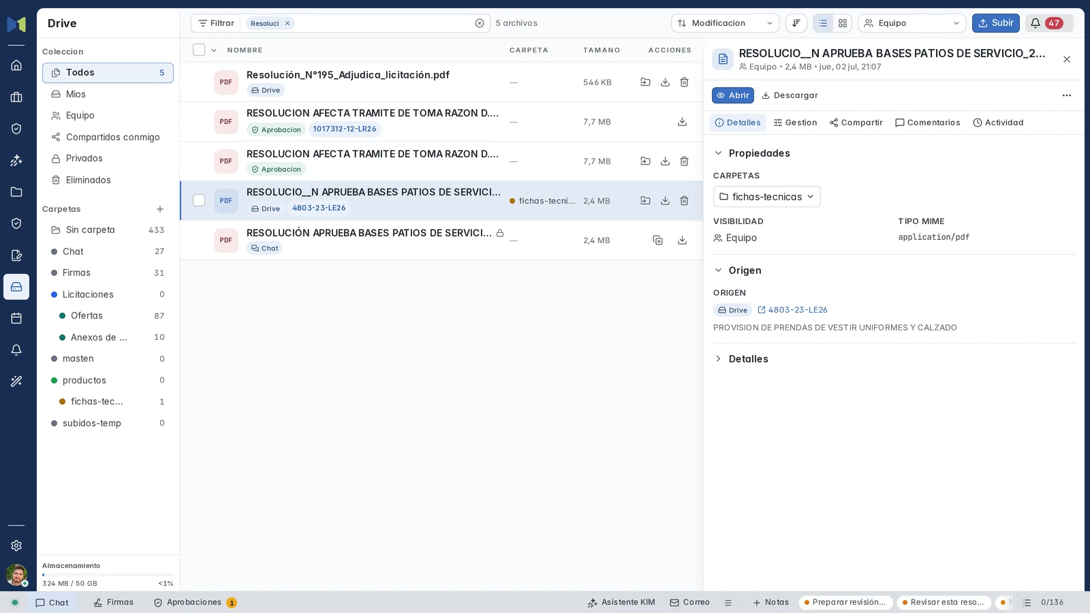
Task: Click the Subir upload button
Action: click(995, 23)
